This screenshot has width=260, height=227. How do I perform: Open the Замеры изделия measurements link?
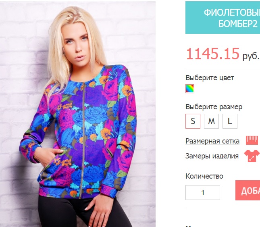212,156
